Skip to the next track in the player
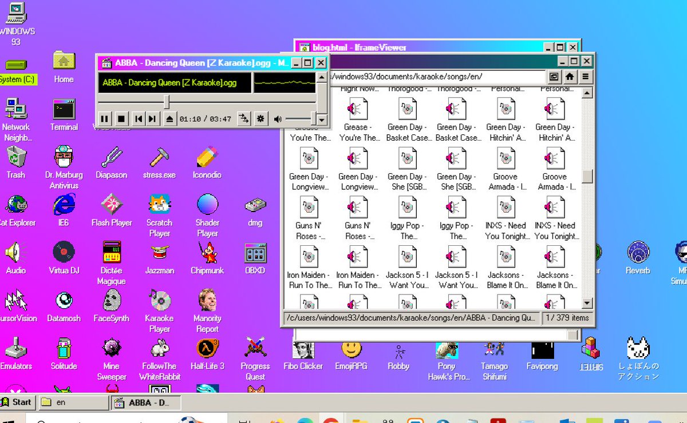 coord(152,119)
